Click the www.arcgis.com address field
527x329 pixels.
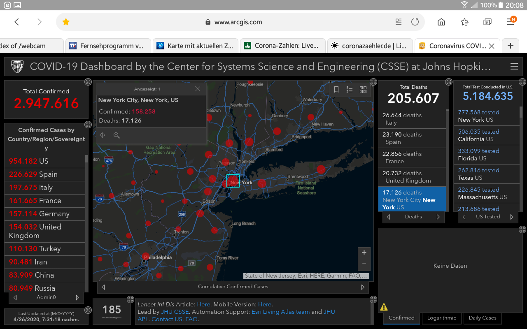click(x=238, y=22)
